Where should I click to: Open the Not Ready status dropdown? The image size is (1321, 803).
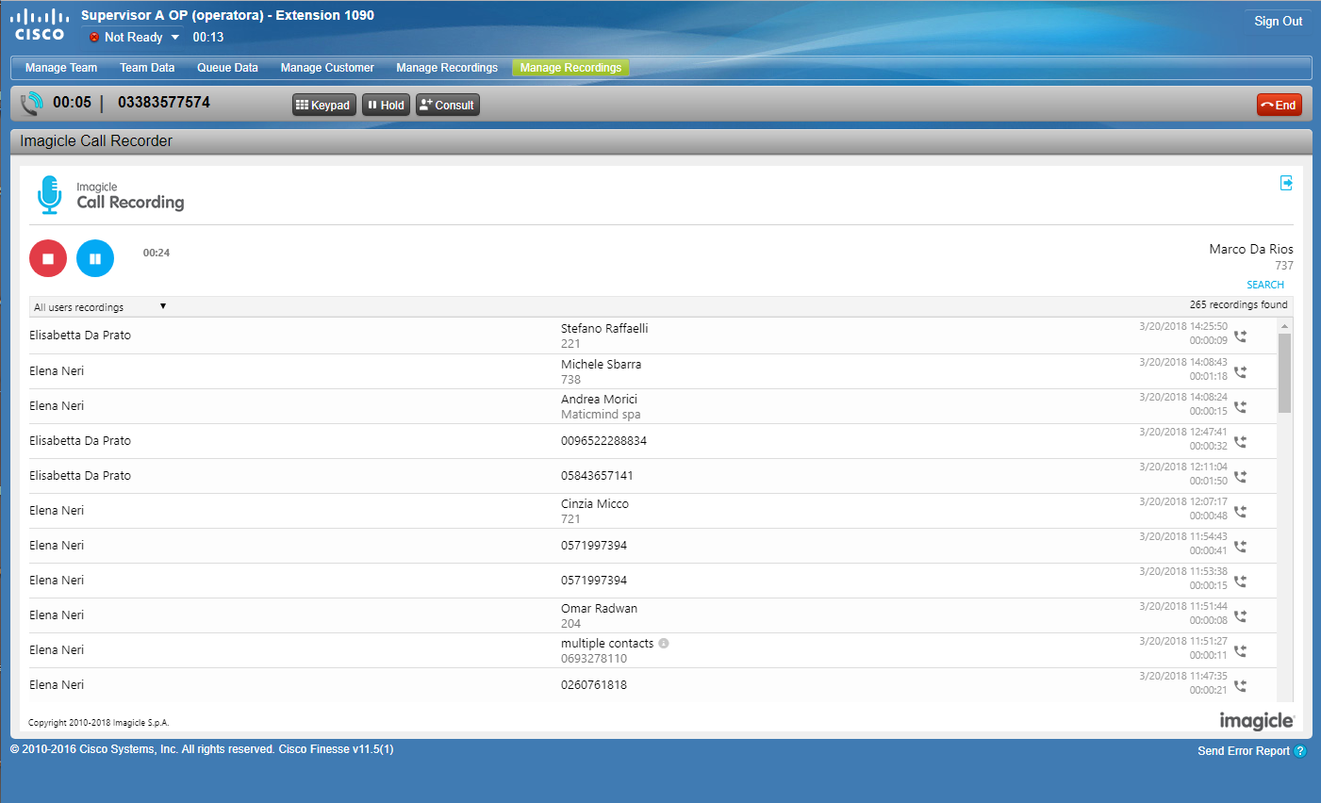[x=174, y=38]
